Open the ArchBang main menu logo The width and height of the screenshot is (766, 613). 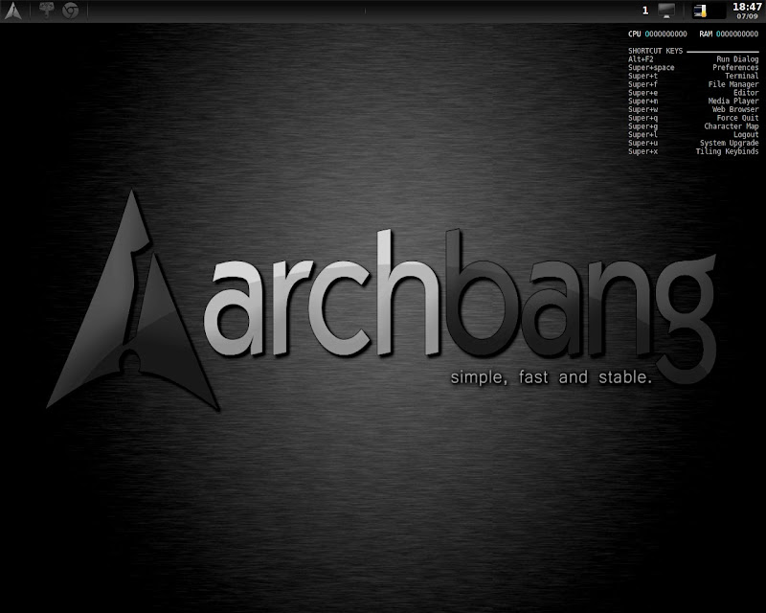(x=13, y=11)
